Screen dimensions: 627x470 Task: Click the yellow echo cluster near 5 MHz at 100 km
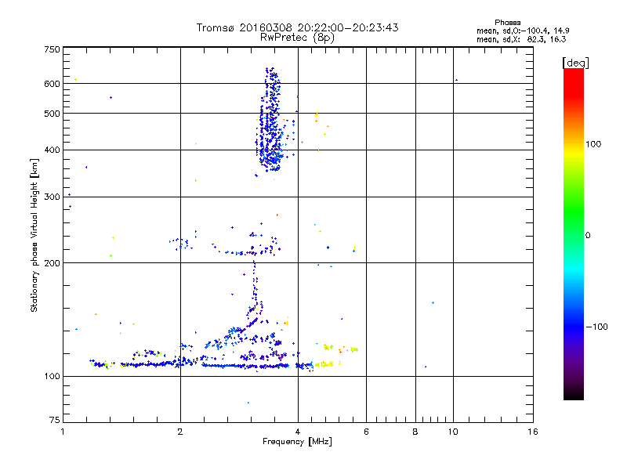(325, 364)
